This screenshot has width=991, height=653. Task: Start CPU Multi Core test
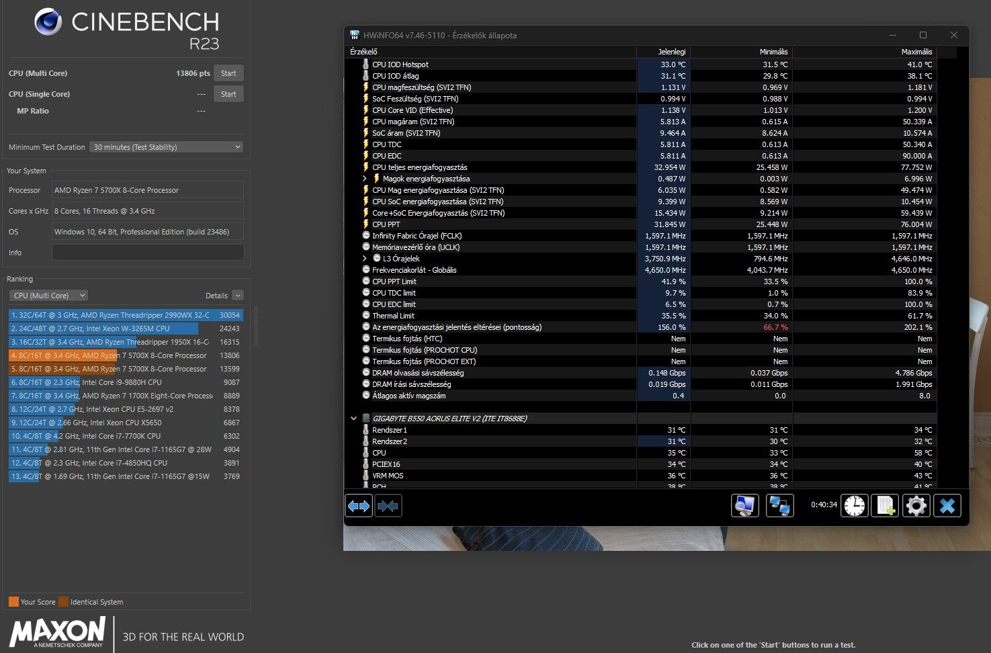click(228, 73)
